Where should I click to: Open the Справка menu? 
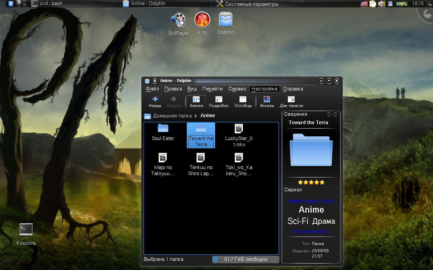(x=293, y=89)
